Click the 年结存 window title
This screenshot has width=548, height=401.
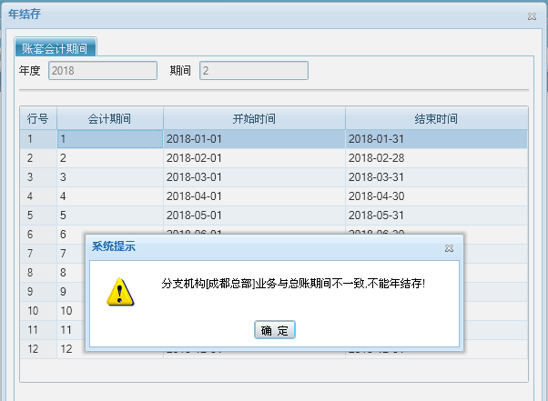[25, 14]
